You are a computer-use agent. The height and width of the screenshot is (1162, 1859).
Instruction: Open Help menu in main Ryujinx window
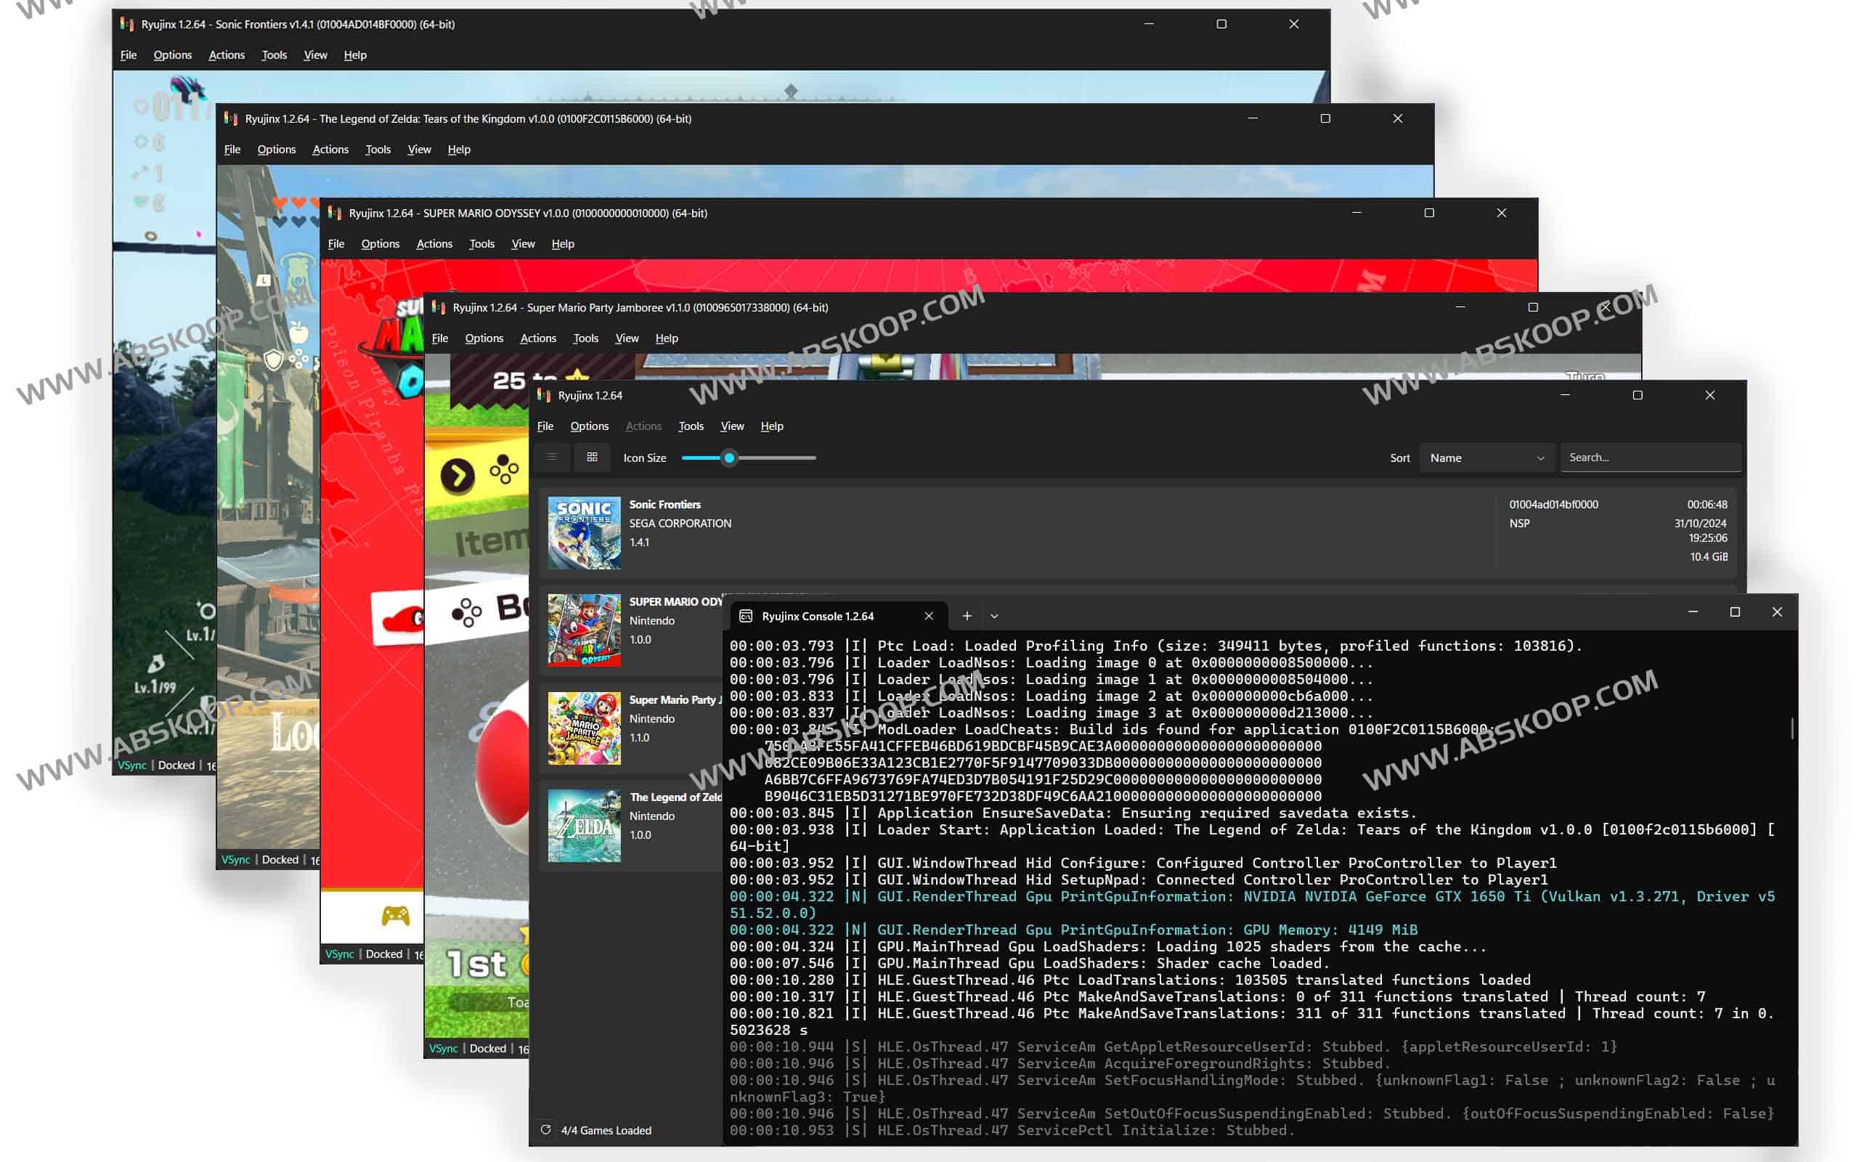(x=771, y=426)
